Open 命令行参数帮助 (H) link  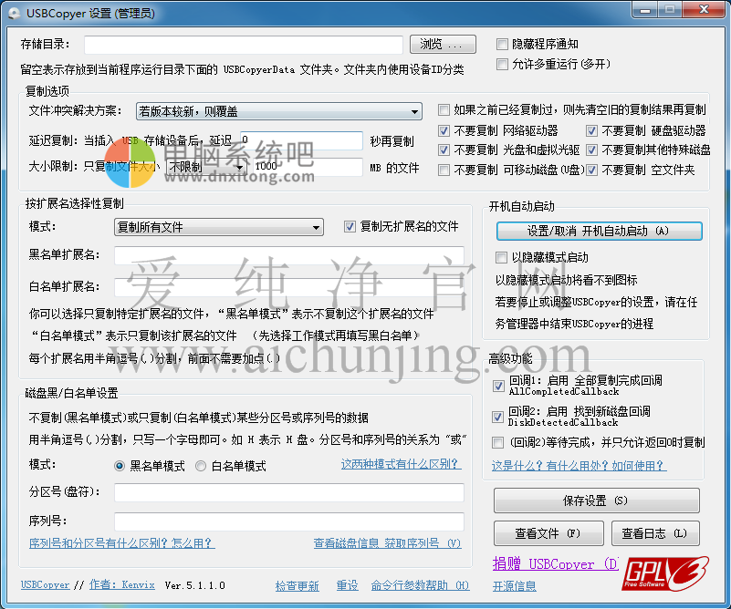pos(420,585)
